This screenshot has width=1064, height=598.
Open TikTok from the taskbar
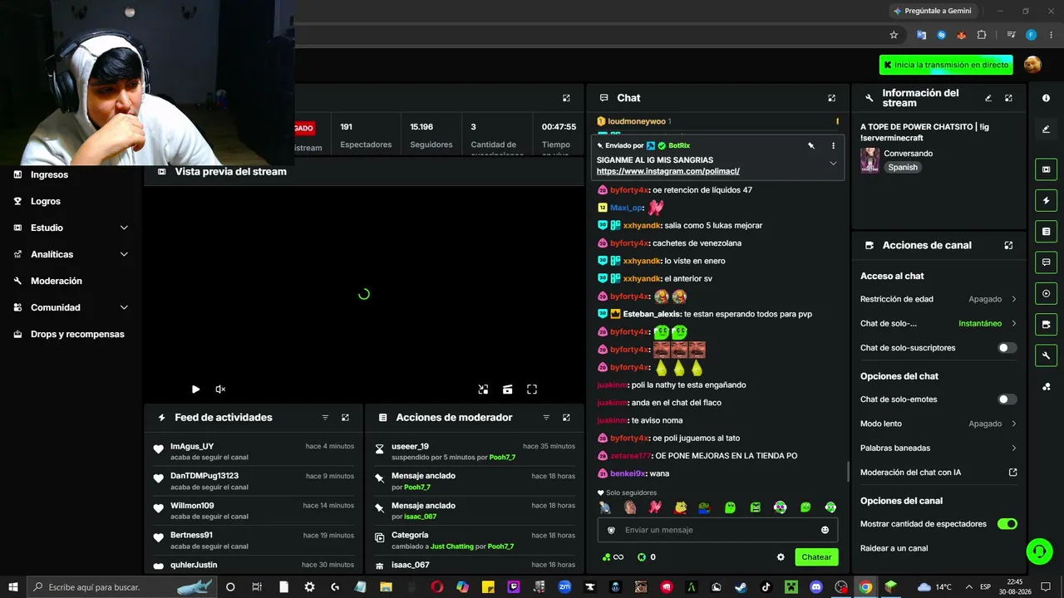766,586
